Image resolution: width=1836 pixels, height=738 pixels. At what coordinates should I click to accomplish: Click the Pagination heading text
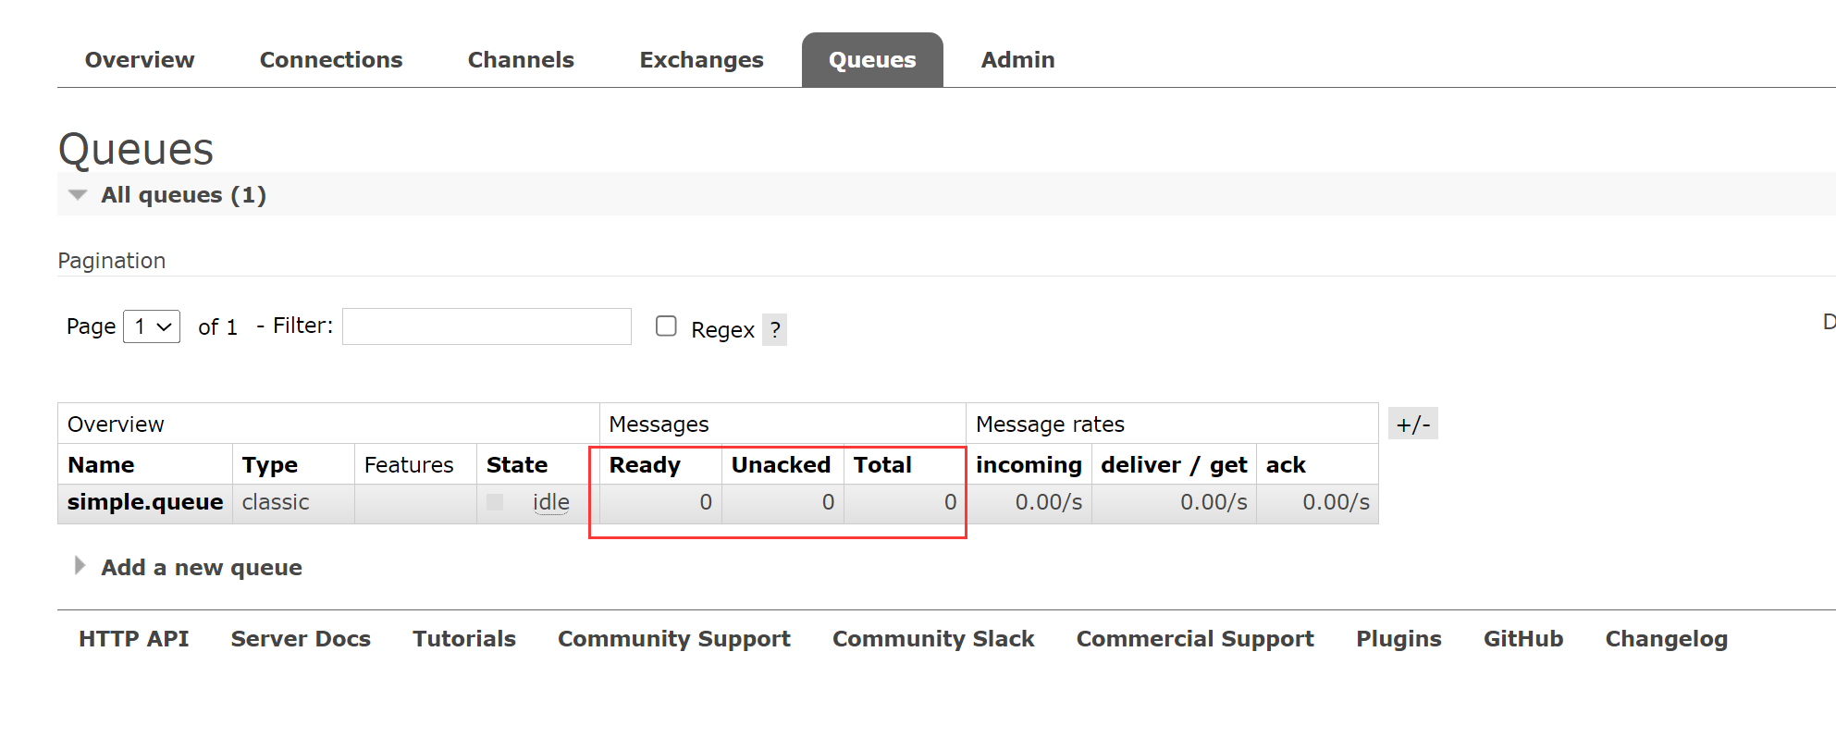(x=112, y=261)
